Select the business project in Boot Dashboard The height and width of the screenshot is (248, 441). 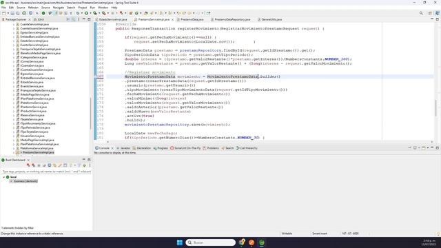point(23,181)
